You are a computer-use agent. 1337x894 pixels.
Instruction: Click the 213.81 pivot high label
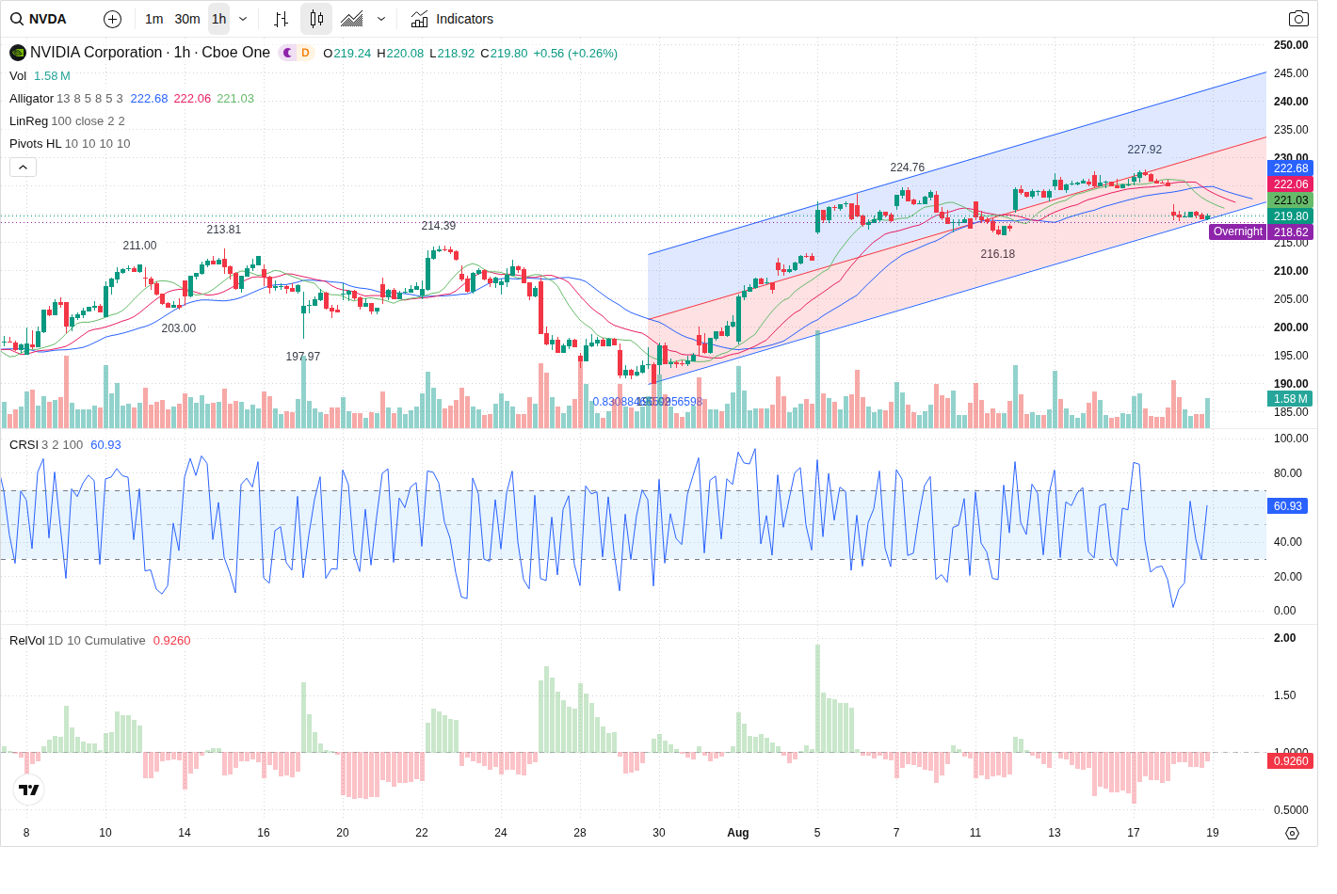[223, 230]
